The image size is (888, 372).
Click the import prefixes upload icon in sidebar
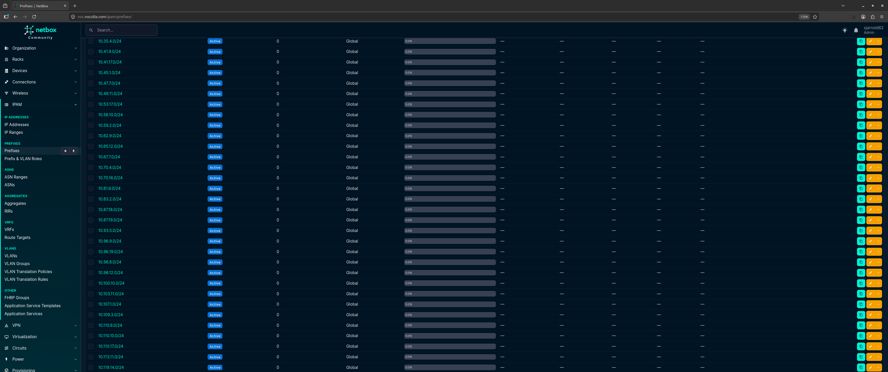click(x=73, y=151)
